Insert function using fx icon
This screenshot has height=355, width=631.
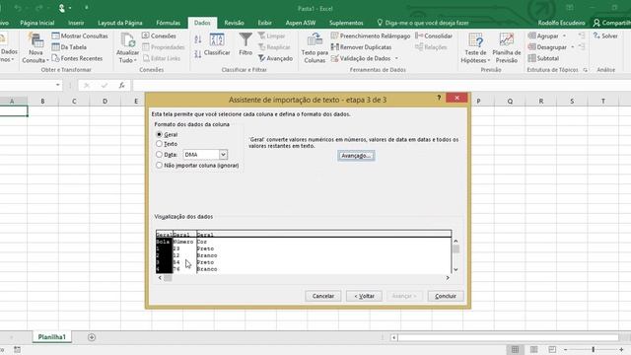pos(121,86)
